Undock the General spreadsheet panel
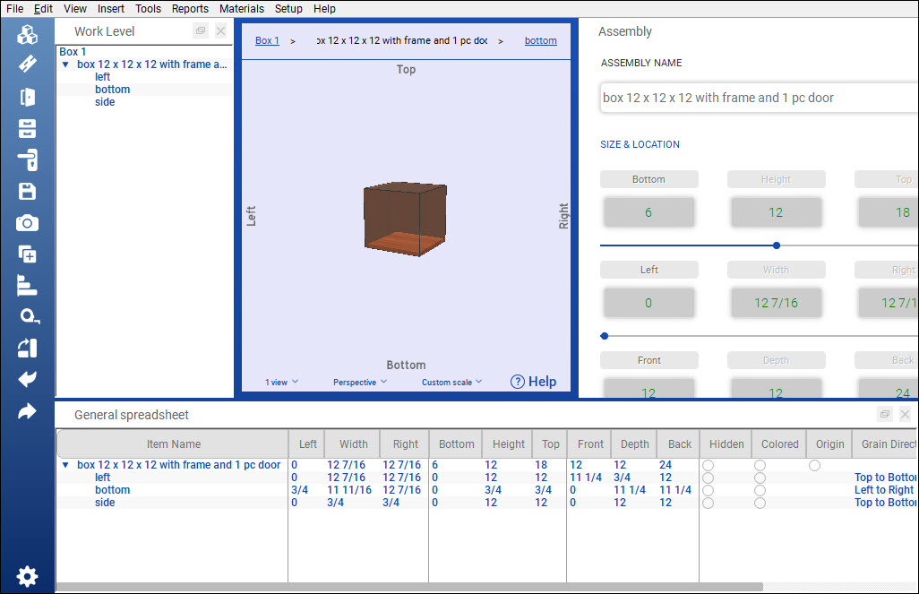This screenshot has width=919, height=594. coord(885,414)
